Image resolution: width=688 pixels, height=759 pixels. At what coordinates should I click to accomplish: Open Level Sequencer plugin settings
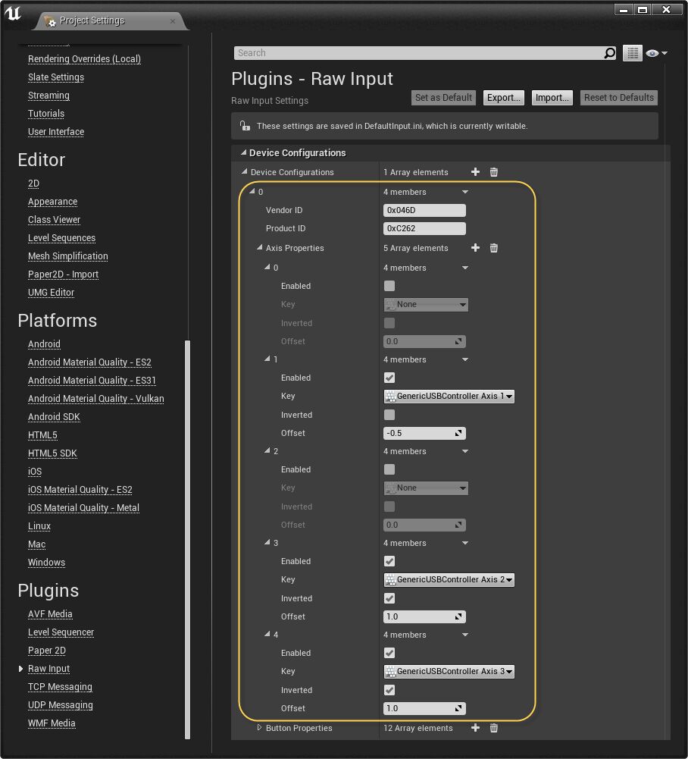coord(61,632)
